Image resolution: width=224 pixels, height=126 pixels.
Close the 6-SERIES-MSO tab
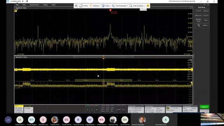point(22,1)
